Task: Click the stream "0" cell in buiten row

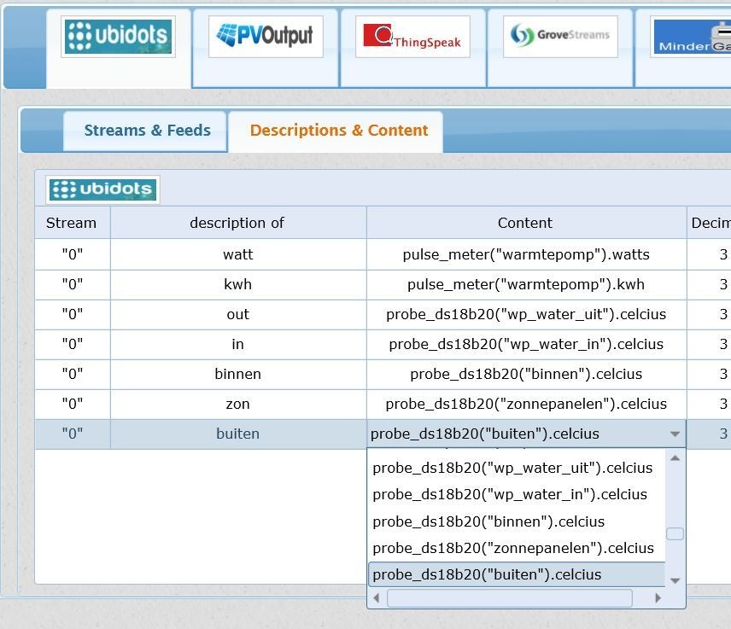Action: point(73,434)
